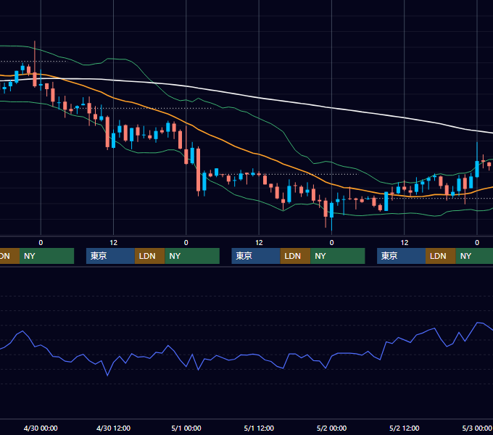This screenshot has width=493, height=435.
Task: Click the 5/3 00:00 time axis label
Action: 477,428
